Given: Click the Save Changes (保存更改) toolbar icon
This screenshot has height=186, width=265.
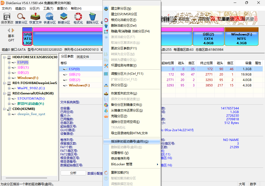Looking at the screenshot, I should coord(7,18).
